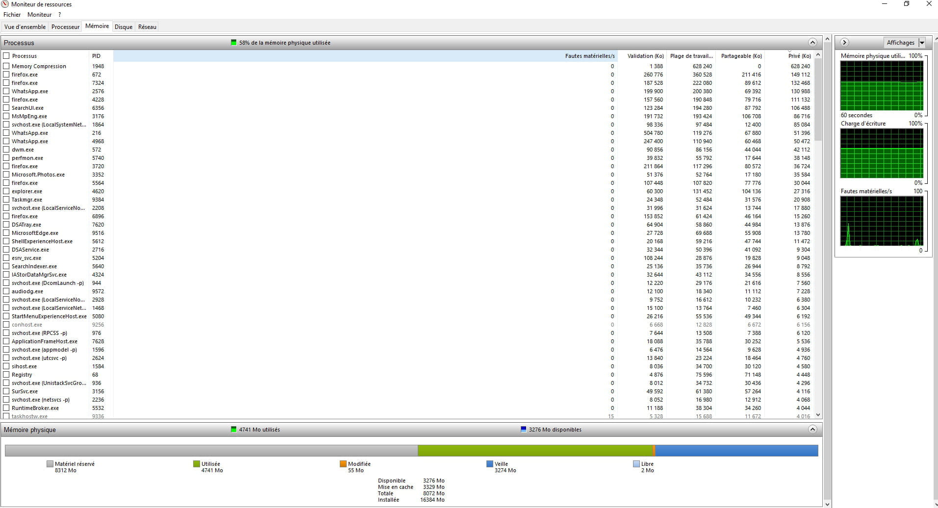Tick the checkbox for SearchUI.exe
938x508 pixels.
[x=6, y=107]
